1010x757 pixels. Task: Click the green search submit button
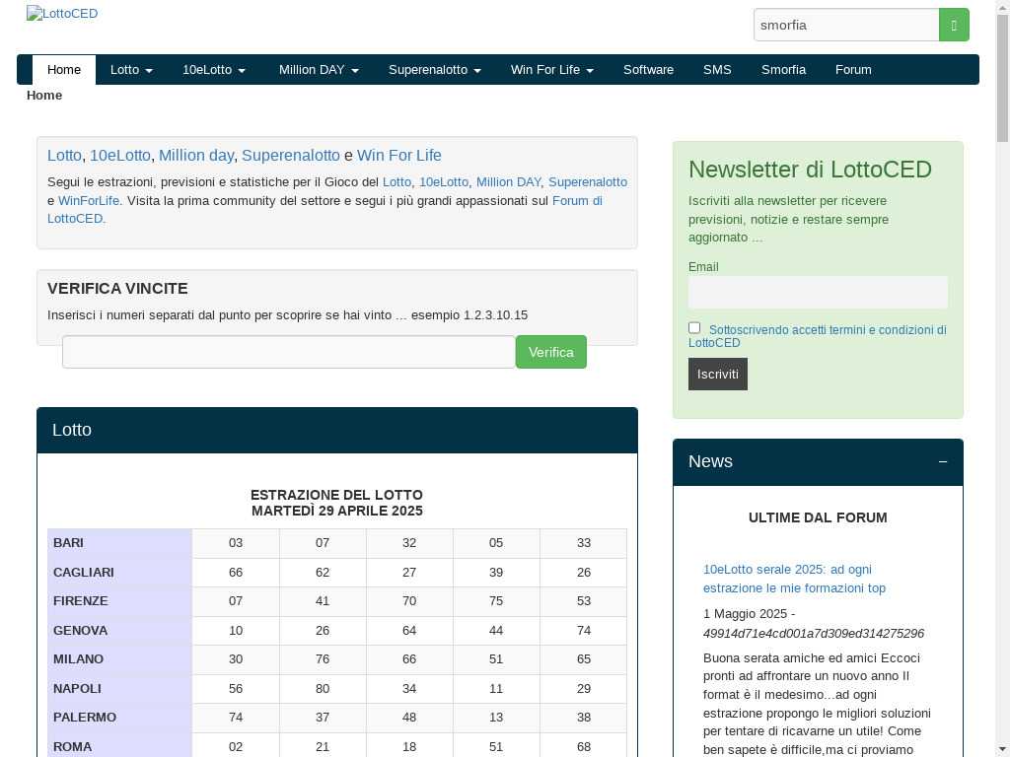(954, 25)
